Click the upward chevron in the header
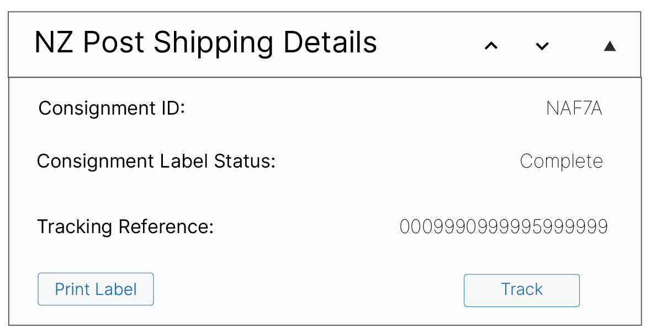Image resolution: width=651 pixels, height=334 pixels. (x=491, y=46)
